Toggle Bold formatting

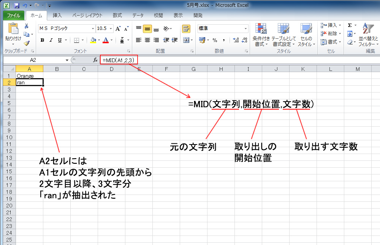42,40
